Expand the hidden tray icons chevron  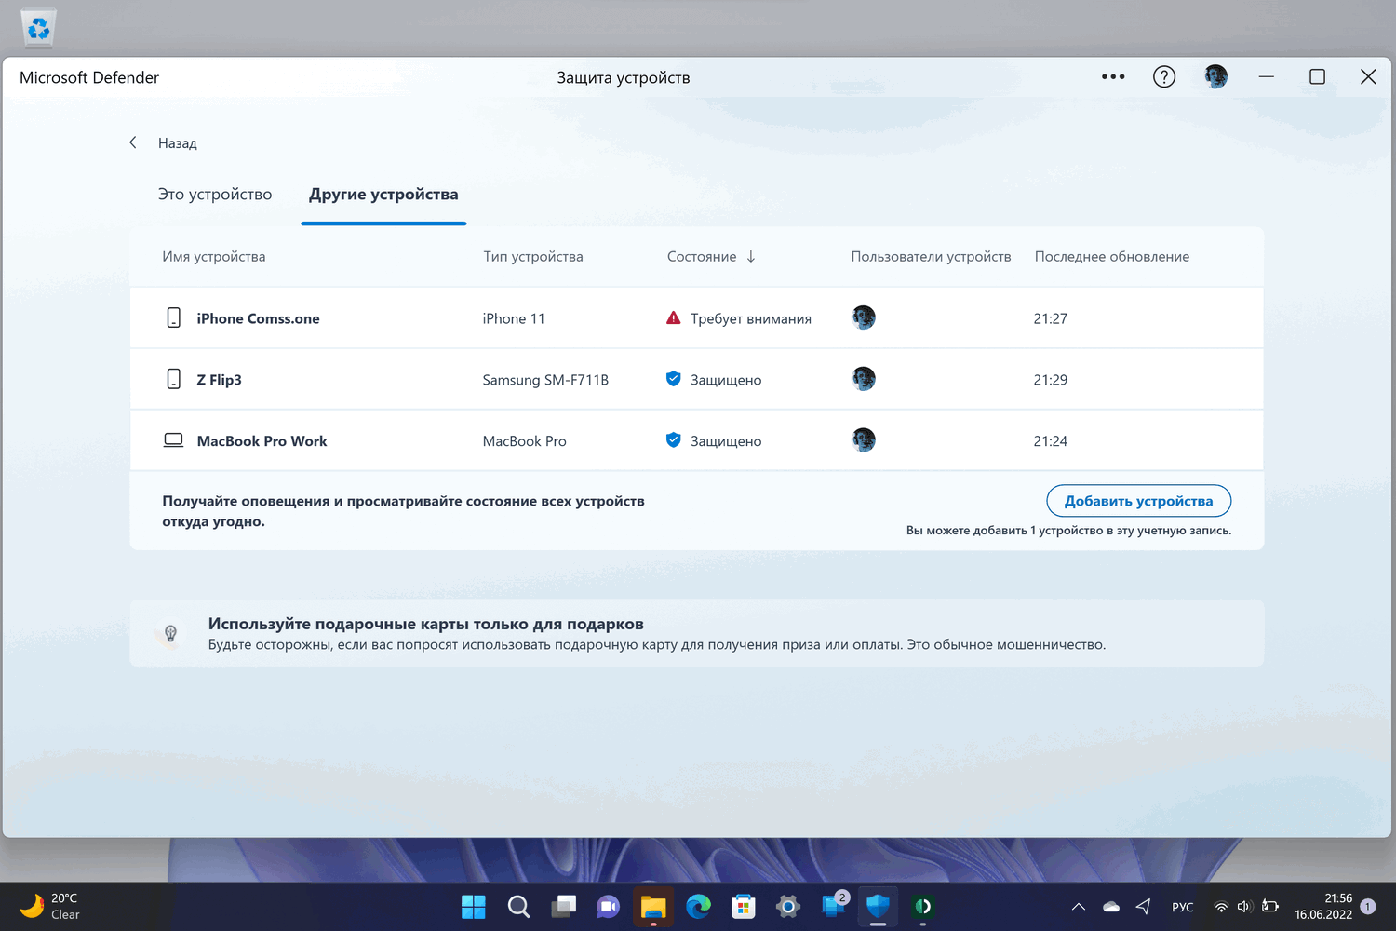1079,907
